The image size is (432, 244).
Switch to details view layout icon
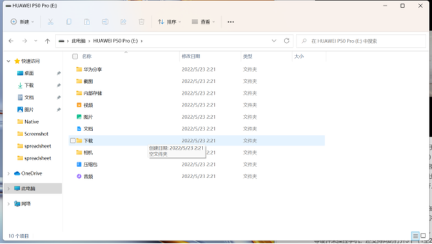click(415, 236)
